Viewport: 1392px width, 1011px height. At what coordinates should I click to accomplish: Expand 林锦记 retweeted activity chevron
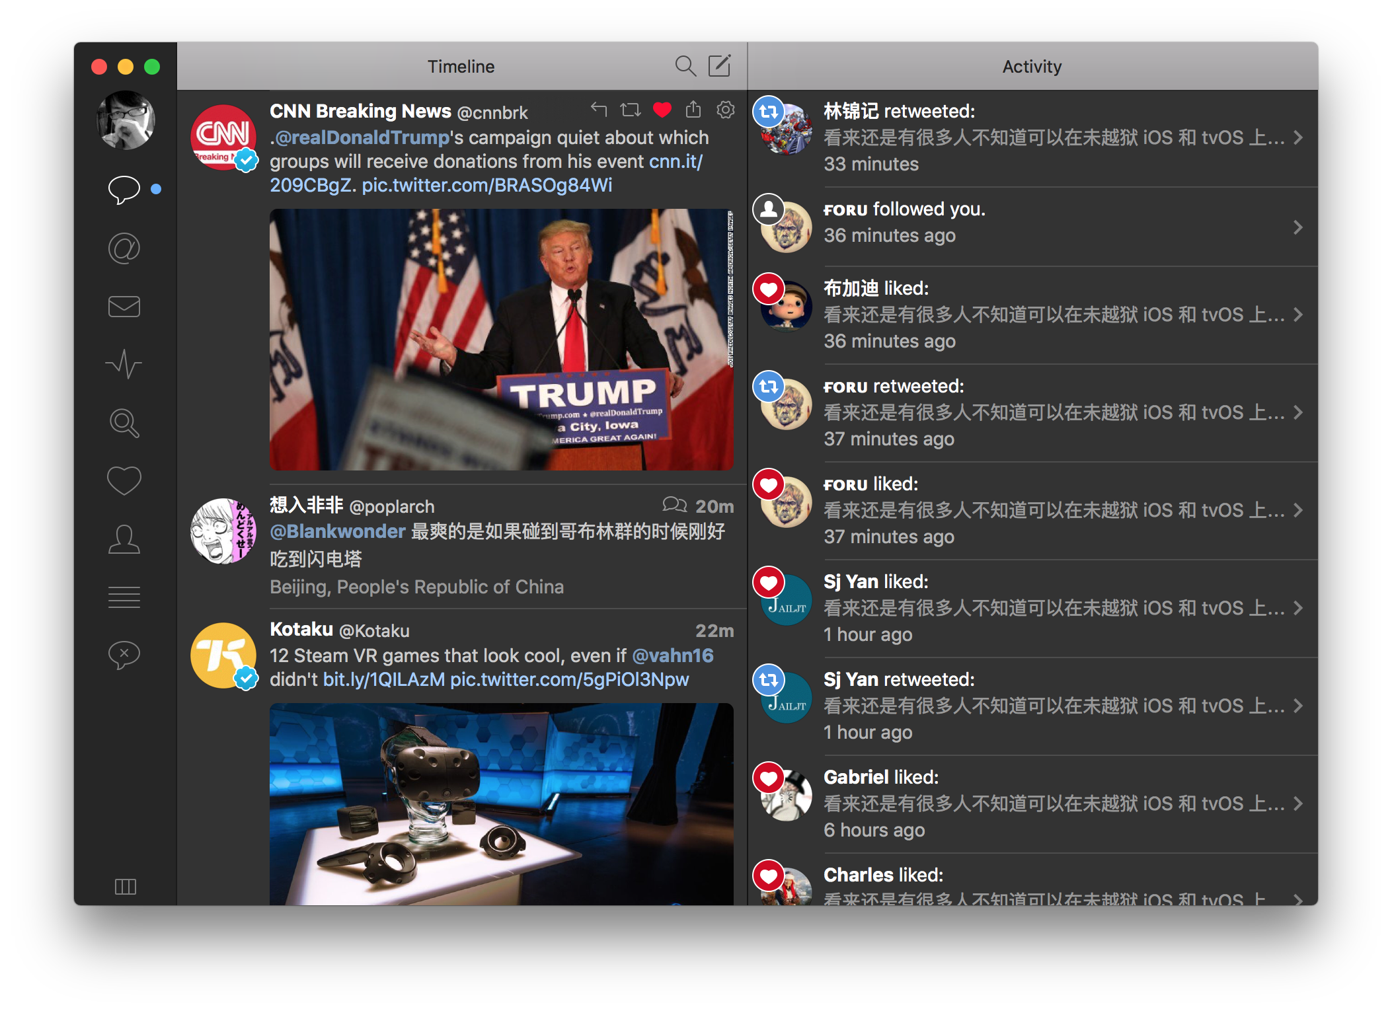point(1297,137)
